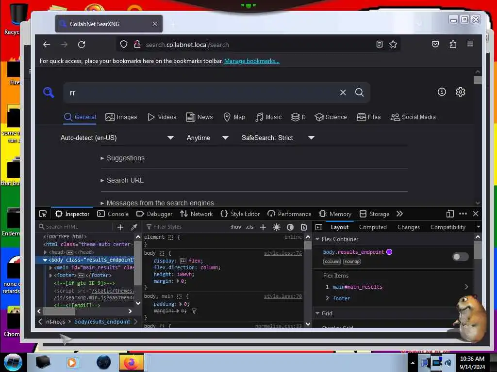Open Firefox application hamburger menu

click(470, 44)
